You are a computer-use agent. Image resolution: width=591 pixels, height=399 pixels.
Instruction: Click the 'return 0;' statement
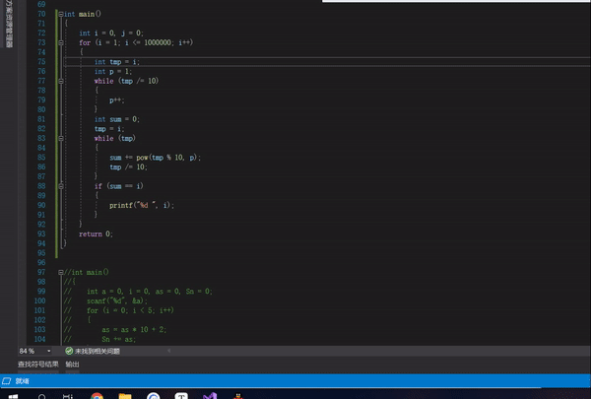[96, 234]
